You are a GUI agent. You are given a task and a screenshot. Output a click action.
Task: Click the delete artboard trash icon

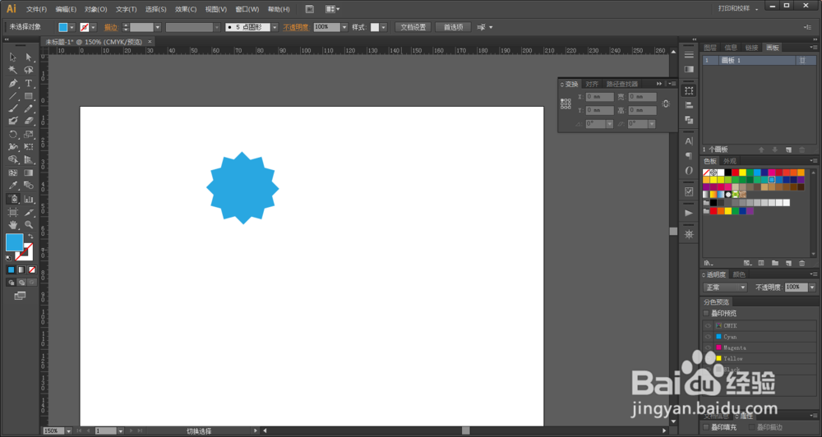point(801,149)
